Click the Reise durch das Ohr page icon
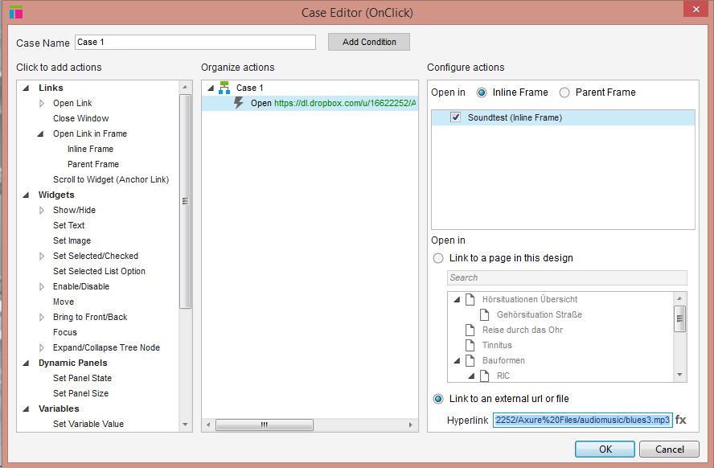The image size is (714, 468). (x=470, y=330)
